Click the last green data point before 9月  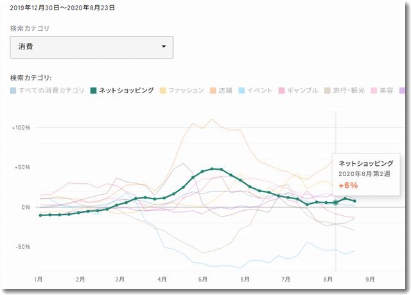click(x=355, y=201)
